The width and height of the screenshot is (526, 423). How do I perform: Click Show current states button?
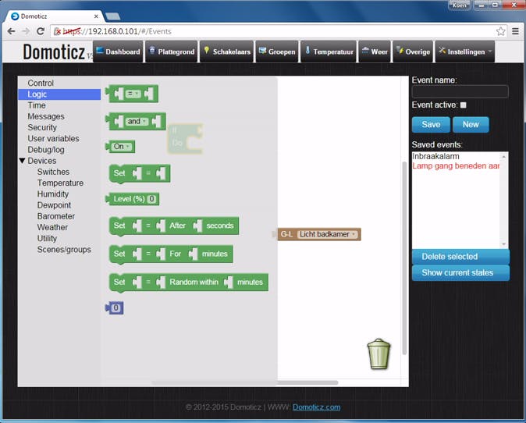pyautogui.click(x=460, y=272)
